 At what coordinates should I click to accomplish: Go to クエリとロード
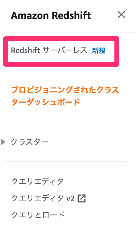(x=38, y=215)
